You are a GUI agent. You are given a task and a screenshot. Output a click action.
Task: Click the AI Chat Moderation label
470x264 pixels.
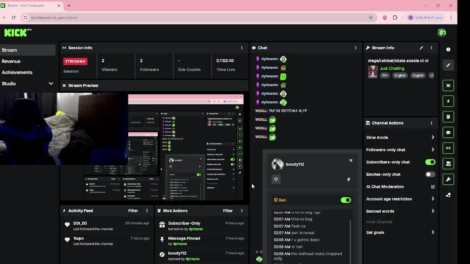point(385,187)
